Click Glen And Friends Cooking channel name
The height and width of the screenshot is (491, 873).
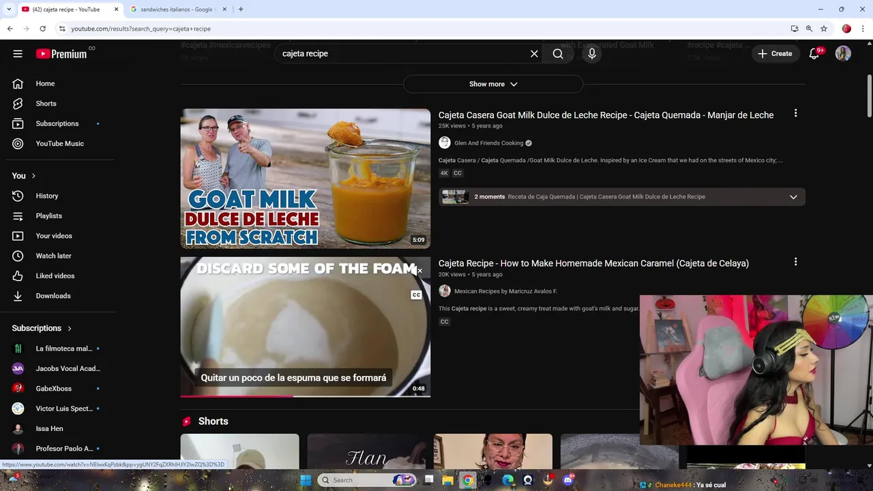[489, 143]
